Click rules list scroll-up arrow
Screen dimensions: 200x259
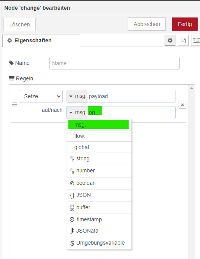point(191,88)
